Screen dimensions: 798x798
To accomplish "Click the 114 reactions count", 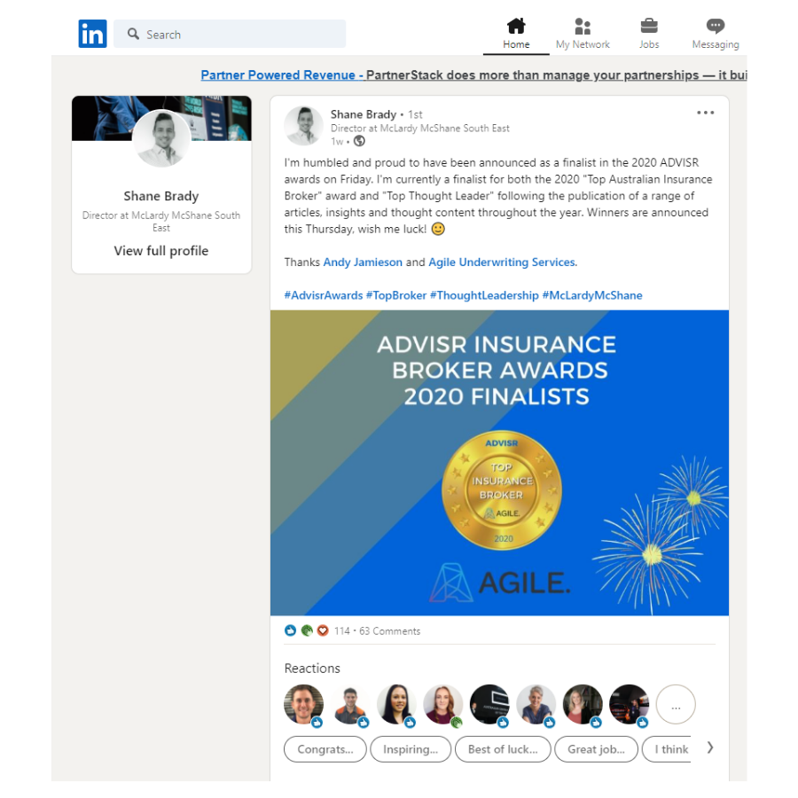I will point(342,631).
